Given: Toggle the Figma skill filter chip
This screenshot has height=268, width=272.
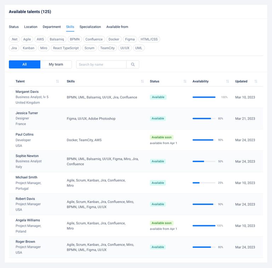Looking at the screenshot, I should pyautogui.click(x=130, y=39).
